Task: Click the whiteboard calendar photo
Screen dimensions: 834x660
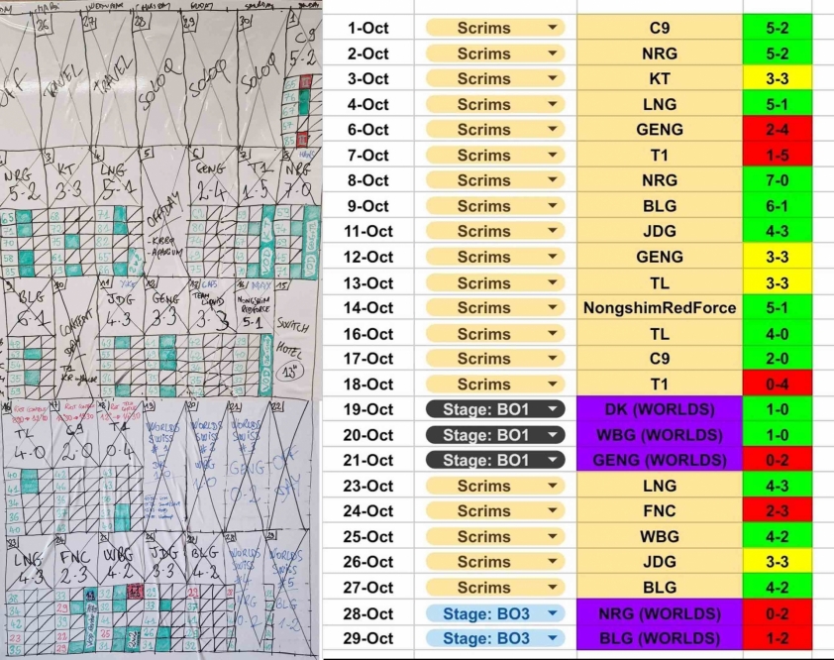Action: (x=160, y=330)
